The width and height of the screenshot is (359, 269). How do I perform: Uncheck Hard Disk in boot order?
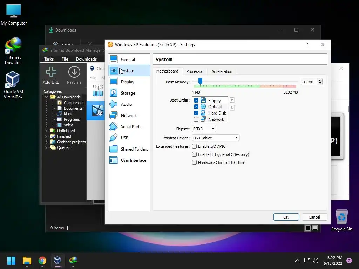[196, 113]
